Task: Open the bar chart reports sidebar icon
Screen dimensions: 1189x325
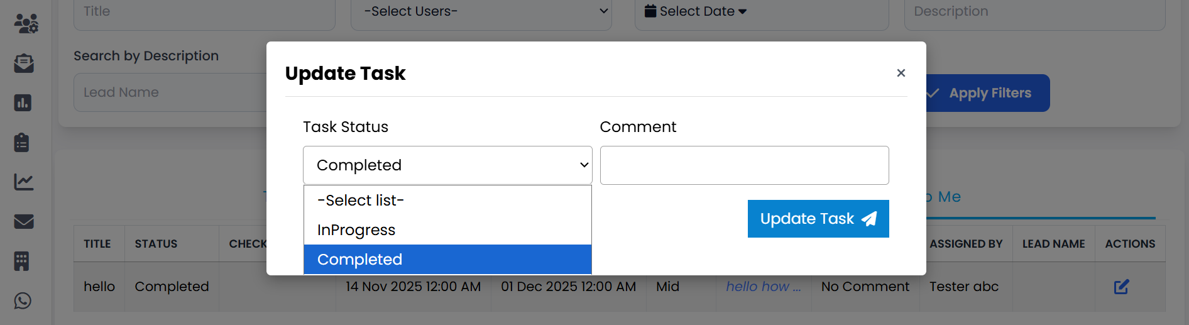Action: click(x=23, y=103)
